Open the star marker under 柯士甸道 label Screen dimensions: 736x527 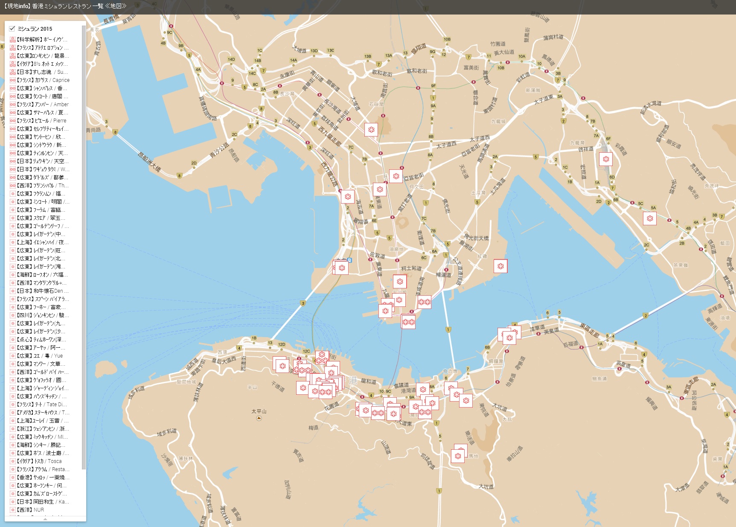tap(400, 282)
